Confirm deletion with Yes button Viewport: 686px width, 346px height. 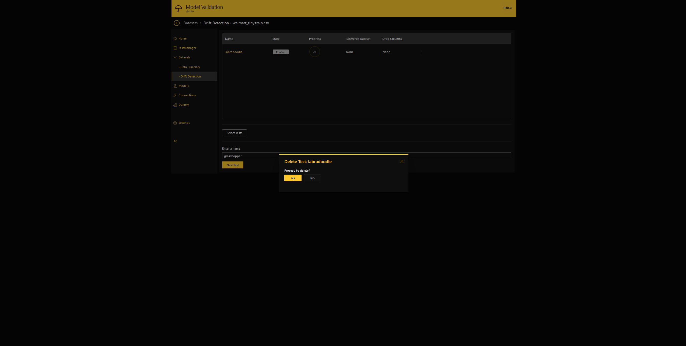[x=293, y=178]
